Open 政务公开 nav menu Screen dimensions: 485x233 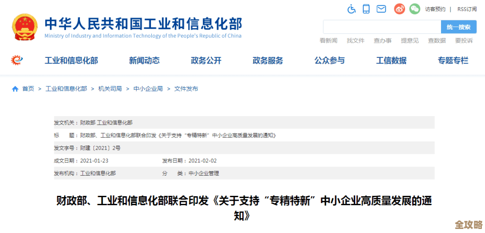coord(206,60)
